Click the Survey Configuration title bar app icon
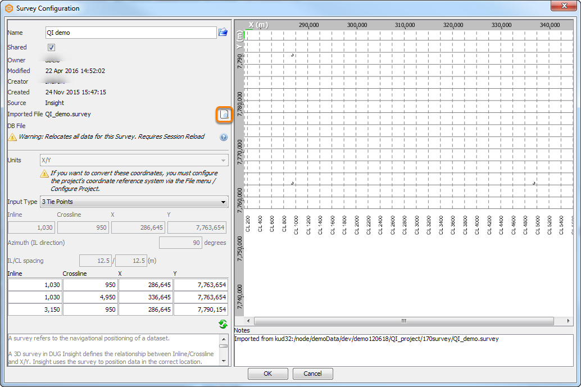581x387 pixels. click(9, 8)
